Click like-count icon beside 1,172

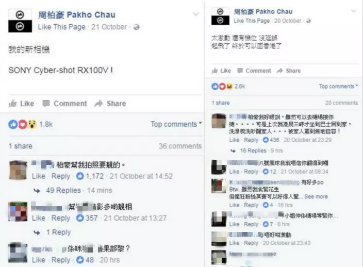coord(80,176)
